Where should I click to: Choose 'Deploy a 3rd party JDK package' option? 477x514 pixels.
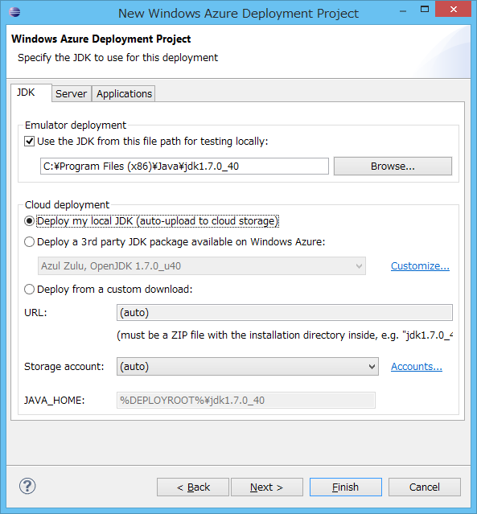point(30,242)
